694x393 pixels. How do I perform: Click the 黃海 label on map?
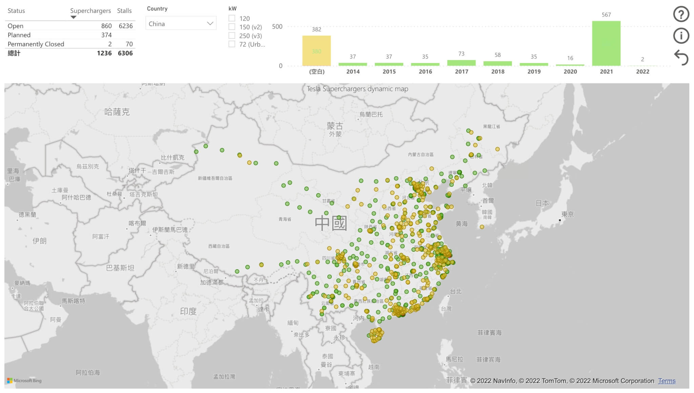(462, 224)
